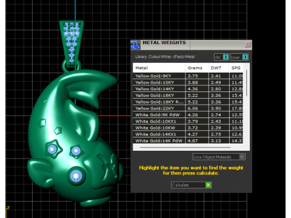Viewport: 291px width, 218px height.
Task: Select the Yellow Gold:10KY row
Action: [x=188, y=82]
